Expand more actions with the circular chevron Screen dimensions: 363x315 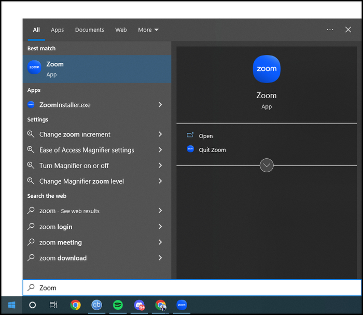pyautogui.click(x=267, y=165)
